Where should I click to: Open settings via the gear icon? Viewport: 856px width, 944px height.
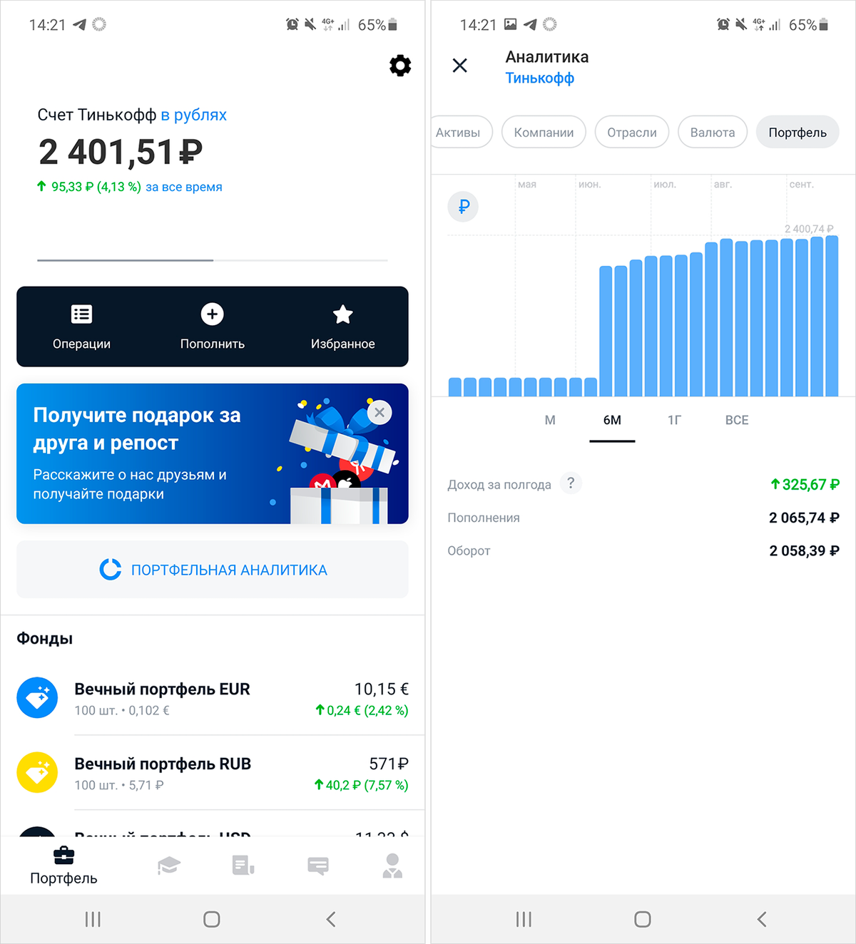400,66
